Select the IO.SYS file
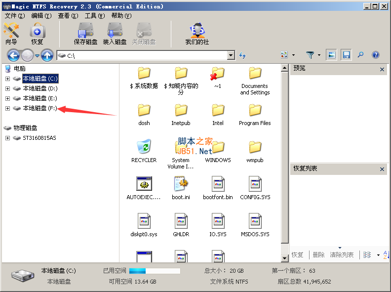The image size is (391, 292). tap(218, 225)
